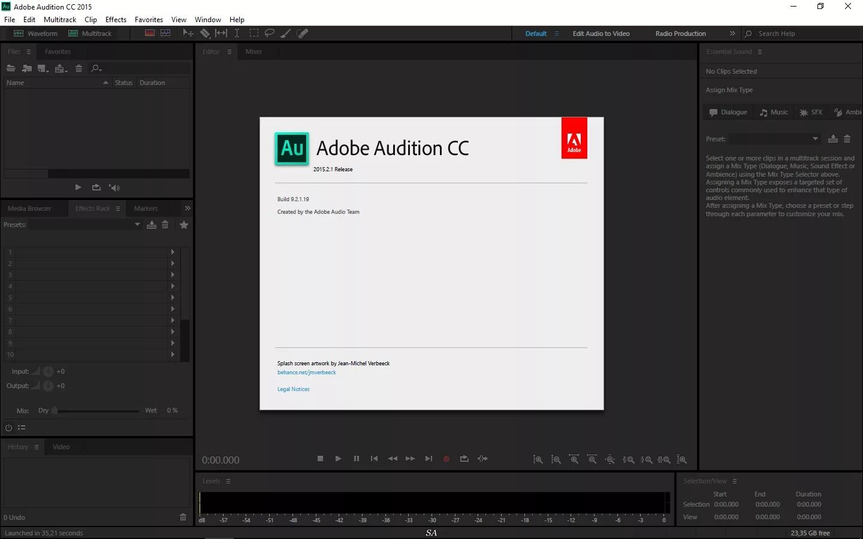
Task: Click Save Preset icon in Effects Rack
Action: click(x=152, y=225)
